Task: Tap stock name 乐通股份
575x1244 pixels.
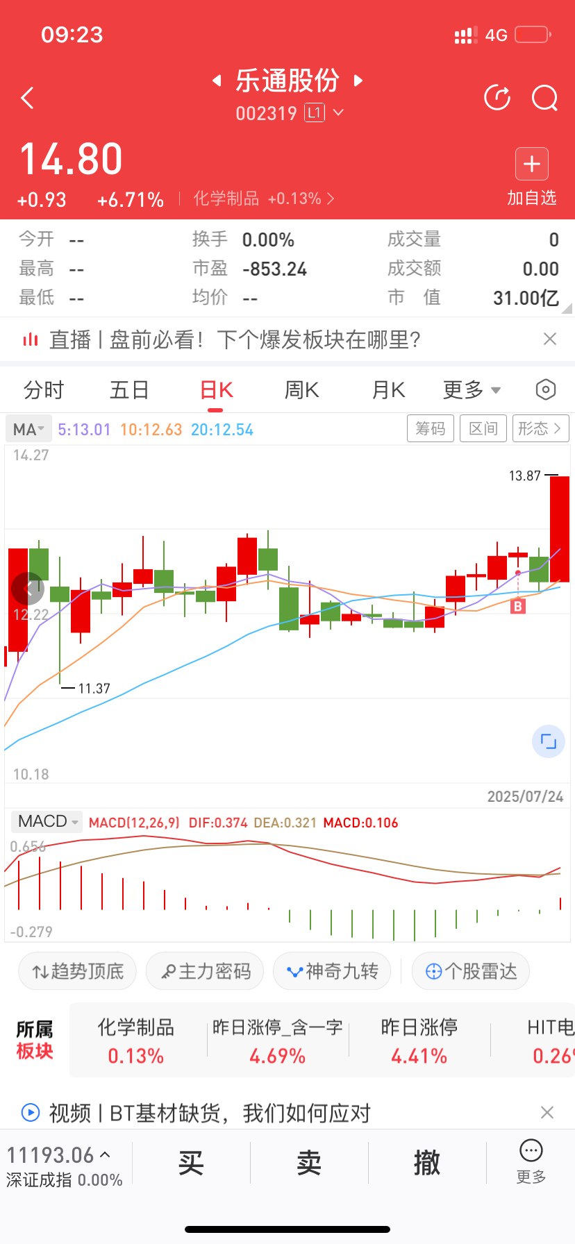Action: 287,81
